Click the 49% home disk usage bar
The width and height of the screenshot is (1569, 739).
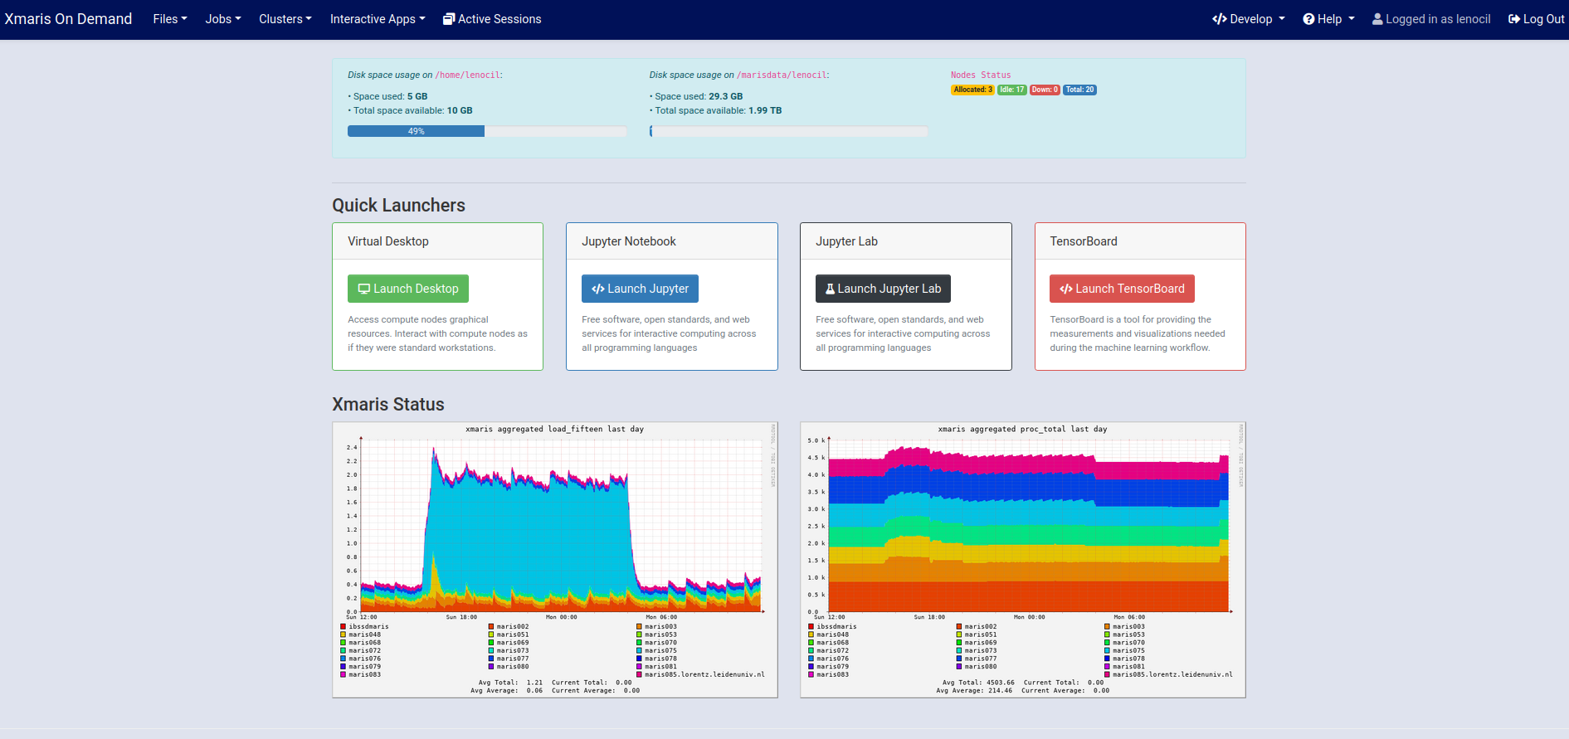click(416, 131)
